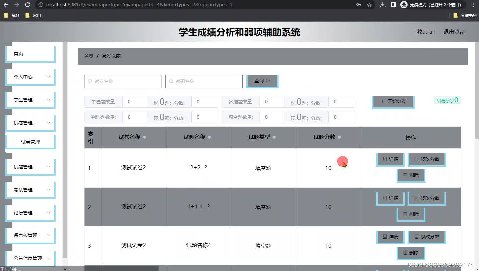Viewport: 479px width, 271px height.
Task: Click site info icon in address bar
Action: point(41,5)
